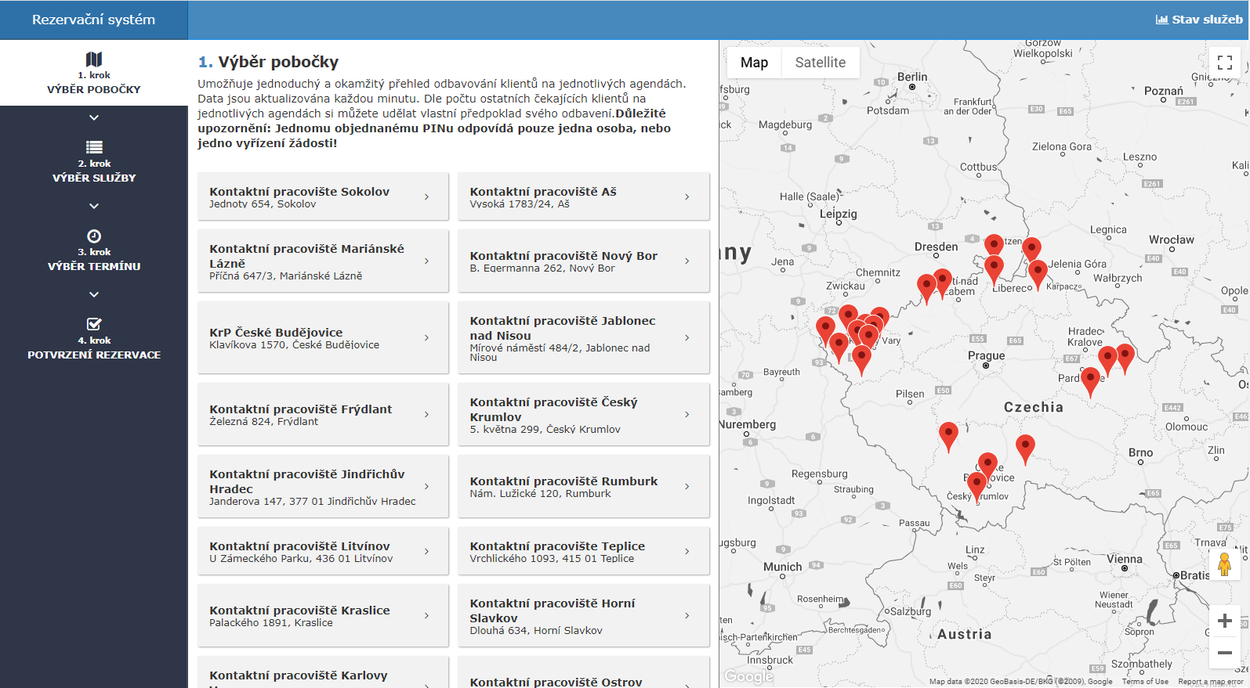The width and height of the screenshot is (1250, 688).
Task: Zoom out on the map
Action: (x=1225, y=652)
